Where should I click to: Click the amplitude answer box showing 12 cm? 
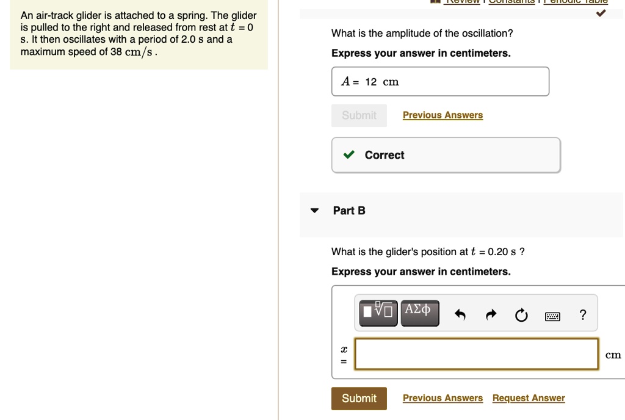[x=440, y=81]
